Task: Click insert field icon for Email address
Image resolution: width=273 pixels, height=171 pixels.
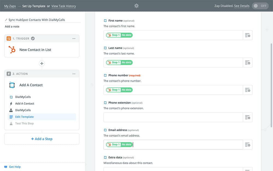Action: click(248, 145)
